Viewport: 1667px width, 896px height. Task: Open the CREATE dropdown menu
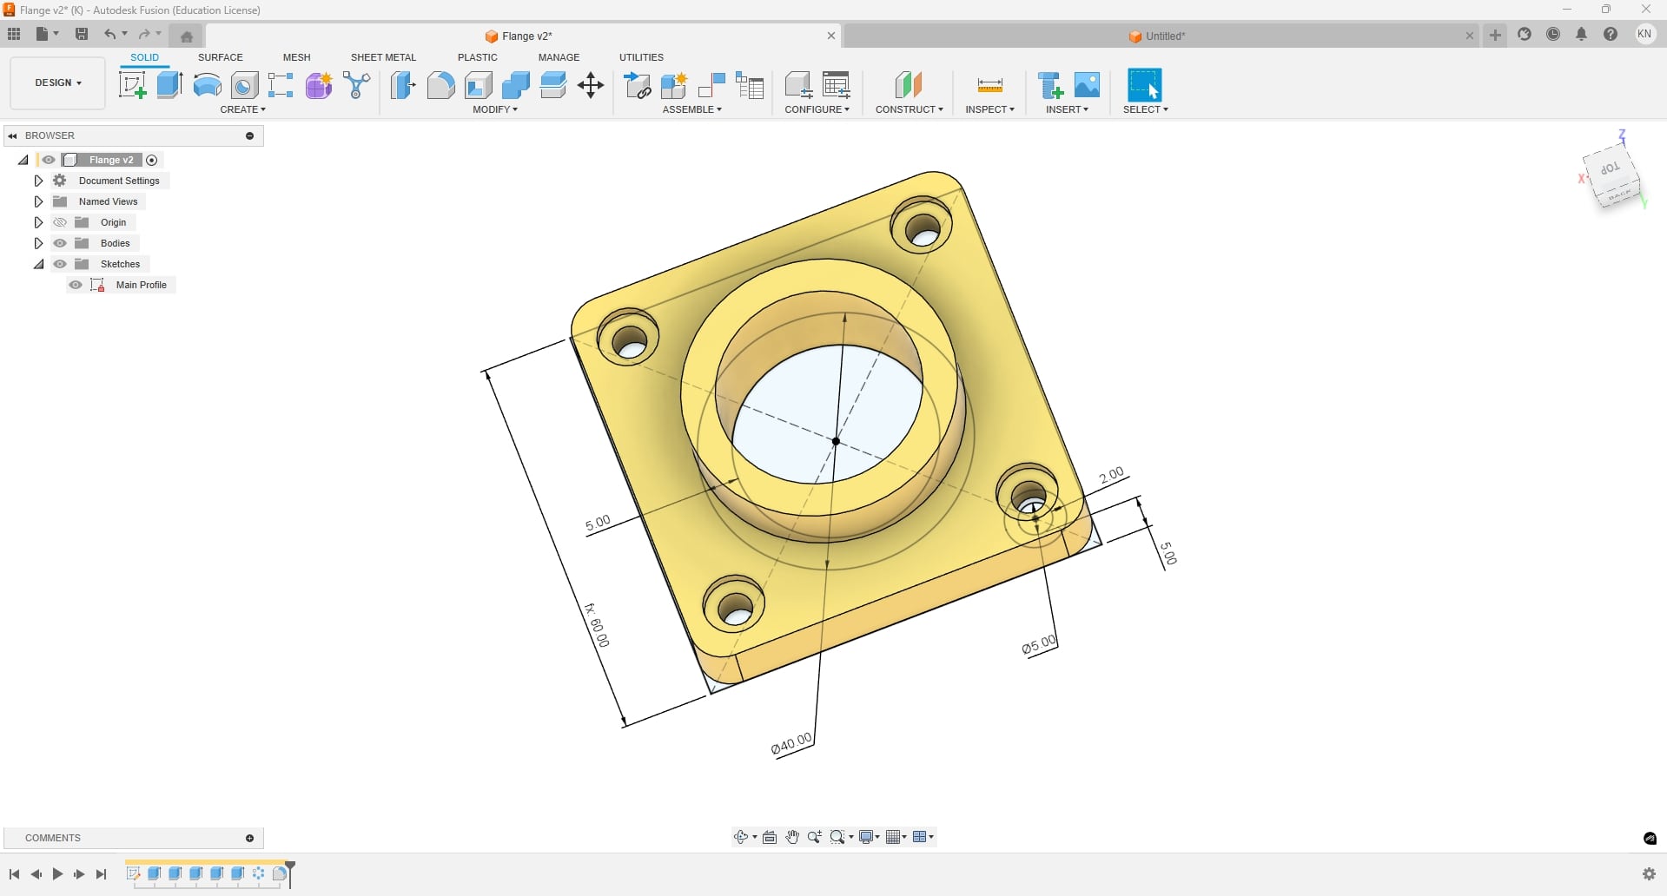[243, 109]
